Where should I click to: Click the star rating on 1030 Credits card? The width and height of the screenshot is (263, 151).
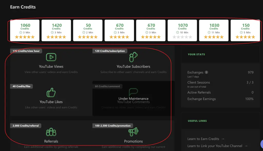coord(214,37)
